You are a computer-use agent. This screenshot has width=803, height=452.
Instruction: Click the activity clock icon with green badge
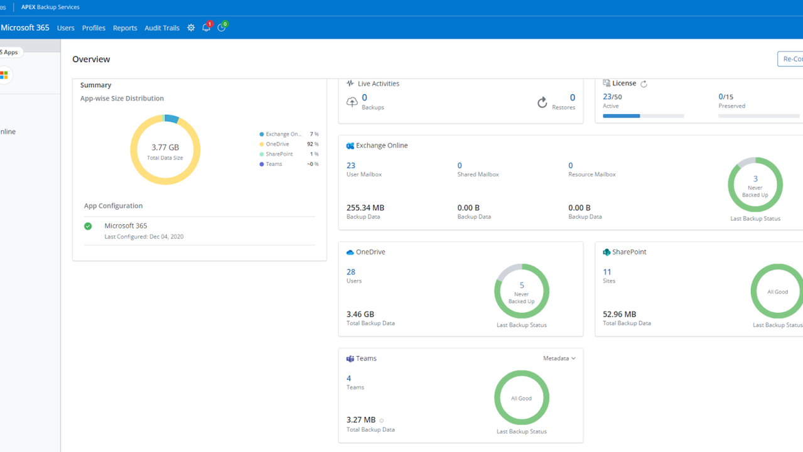pos(222,28)
